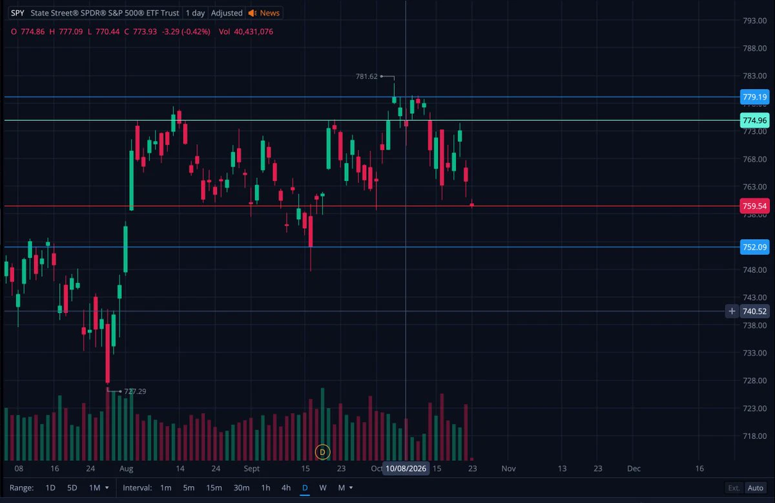Select the D daily interval
Viewport: 775px width, 503px height.
coord(304,488)
